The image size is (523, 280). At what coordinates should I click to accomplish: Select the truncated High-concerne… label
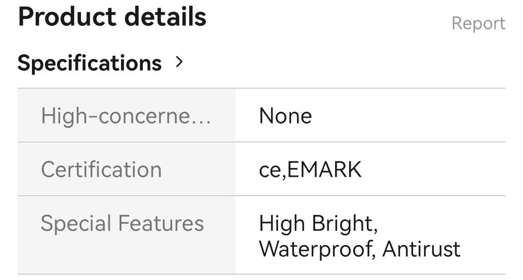point(126,116)
